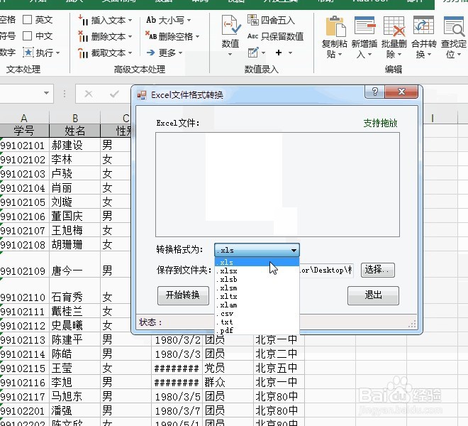Choose .xlam from the format list

tap(257, 305)
